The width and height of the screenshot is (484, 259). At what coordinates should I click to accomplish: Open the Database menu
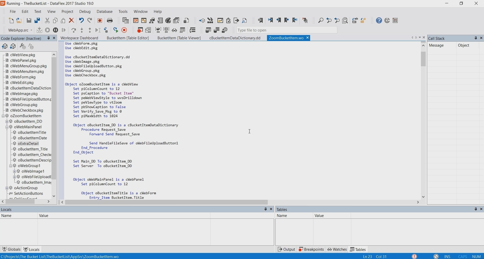tap(105, 12)
